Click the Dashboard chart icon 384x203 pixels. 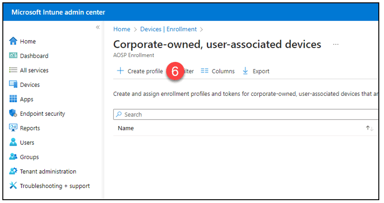click(13, 56)
